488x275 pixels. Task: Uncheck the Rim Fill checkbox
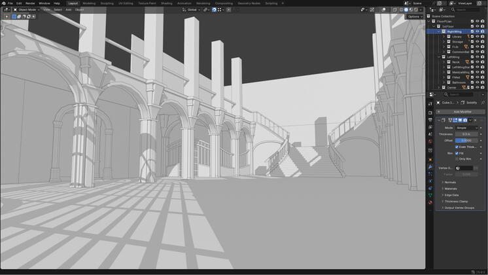tap(457, 153)
